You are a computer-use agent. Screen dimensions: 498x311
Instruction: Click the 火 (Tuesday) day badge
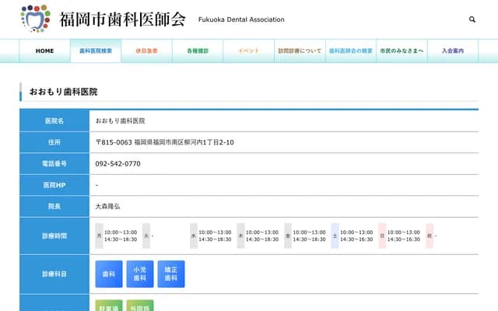[x=146, y=236]
